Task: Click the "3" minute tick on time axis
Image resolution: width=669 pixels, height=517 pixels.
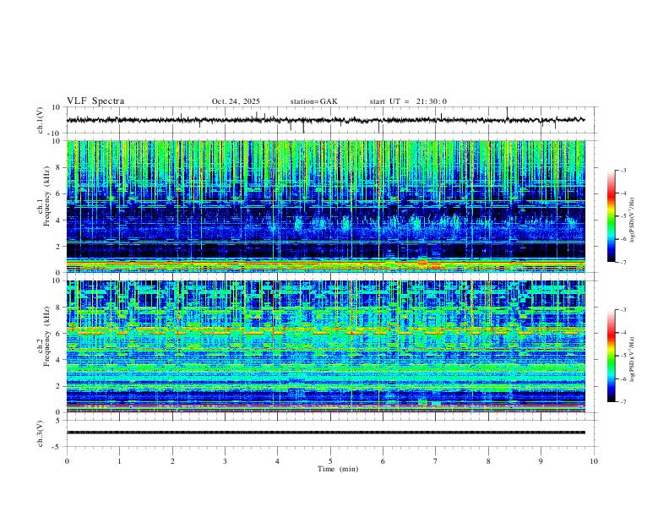Action: click(225, 461)
